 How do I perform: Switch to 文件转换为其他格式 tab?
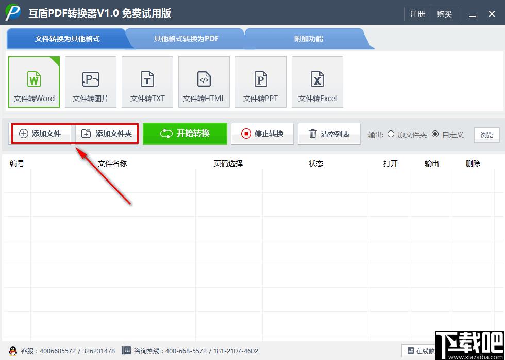[68, 39]
